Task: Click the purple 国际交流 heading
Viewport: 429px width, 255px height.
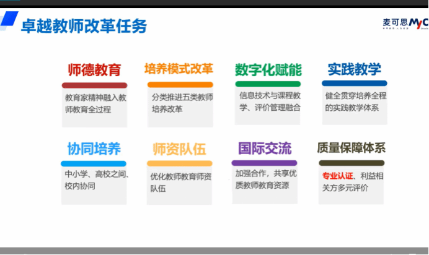Action: point(265,149)
